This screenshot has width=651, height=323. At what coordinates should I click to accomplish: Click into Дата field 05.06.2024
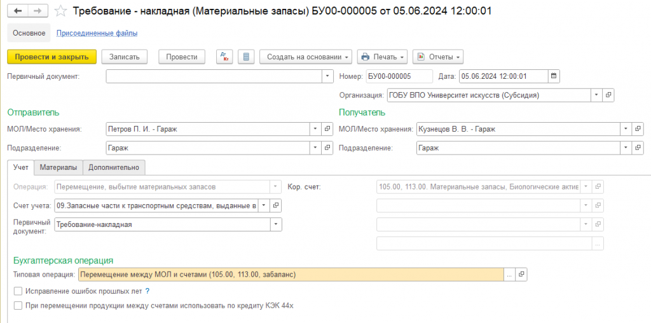[x=504, y=76]
